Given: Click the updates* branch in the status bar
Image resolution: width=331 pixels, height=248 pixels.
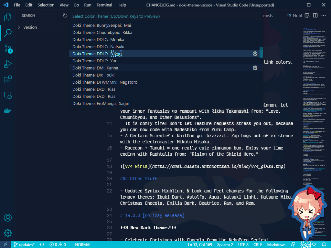Looking at the screenshot, I should point(24,244).
